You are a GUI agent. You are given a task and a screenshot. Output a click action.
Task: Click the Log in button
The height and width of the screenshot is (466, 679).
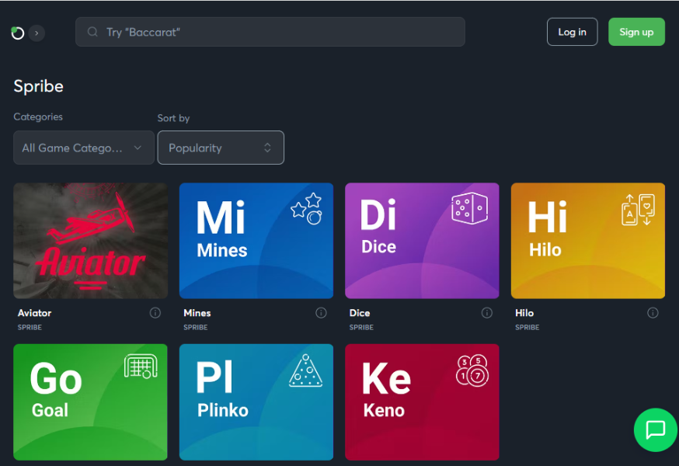[x=572, y=32]
